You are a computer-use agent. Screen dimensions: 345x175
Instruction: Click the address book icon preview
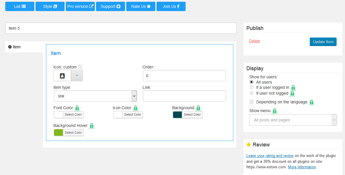pyautogui.click(x=62, y=76)
